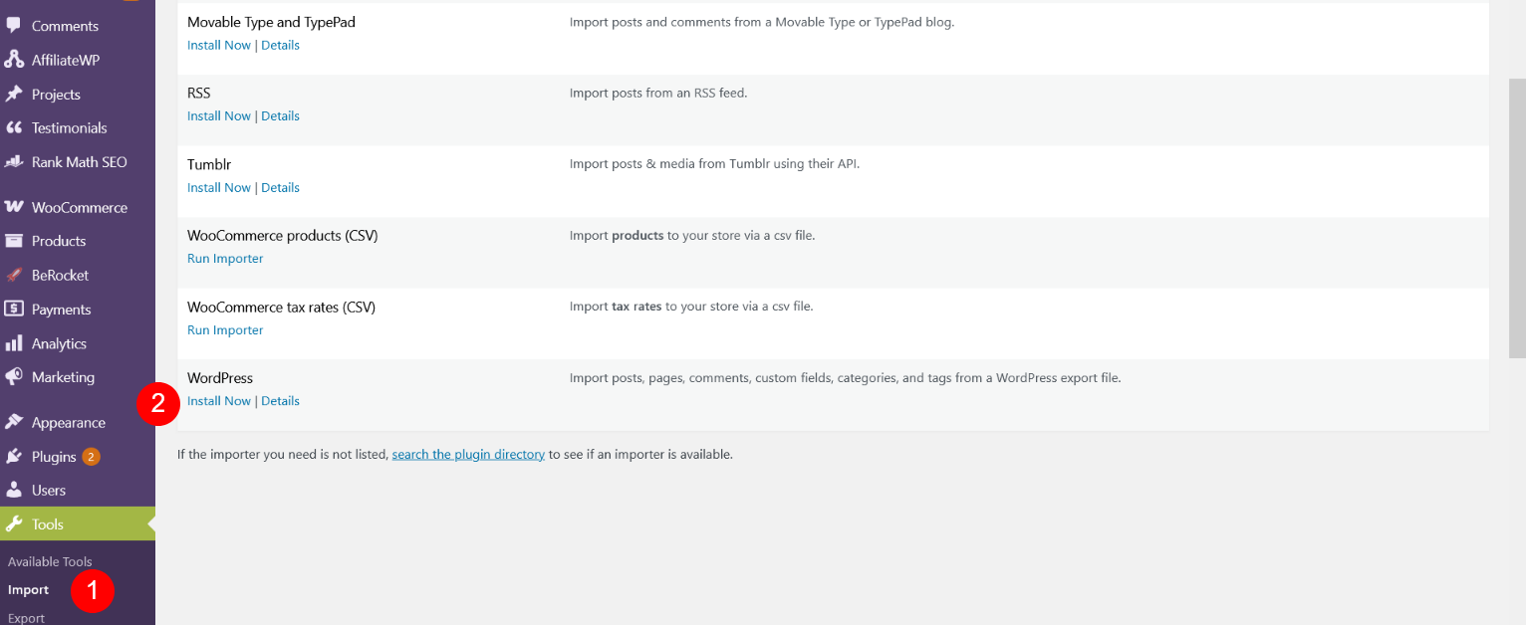
Task: Open the Available Tools submenu
Action: (50, 561)
